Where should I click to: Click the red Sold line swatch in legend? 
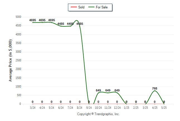(74, 7)
